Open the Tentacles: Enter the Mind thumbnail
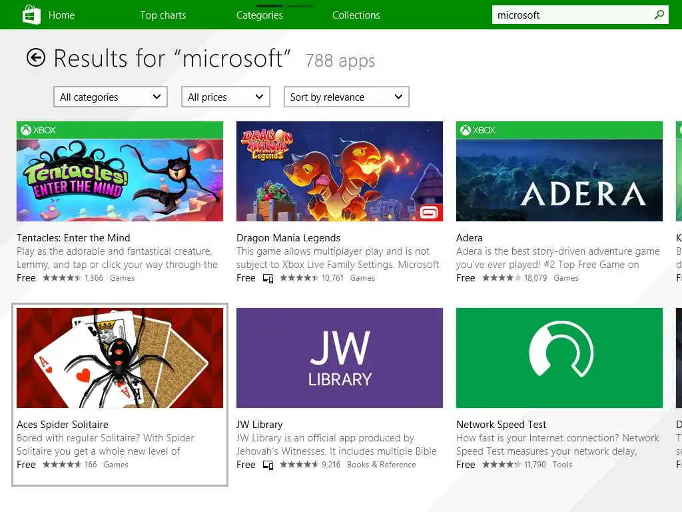This screenshot has height=512, width=682. click(120, 171)
